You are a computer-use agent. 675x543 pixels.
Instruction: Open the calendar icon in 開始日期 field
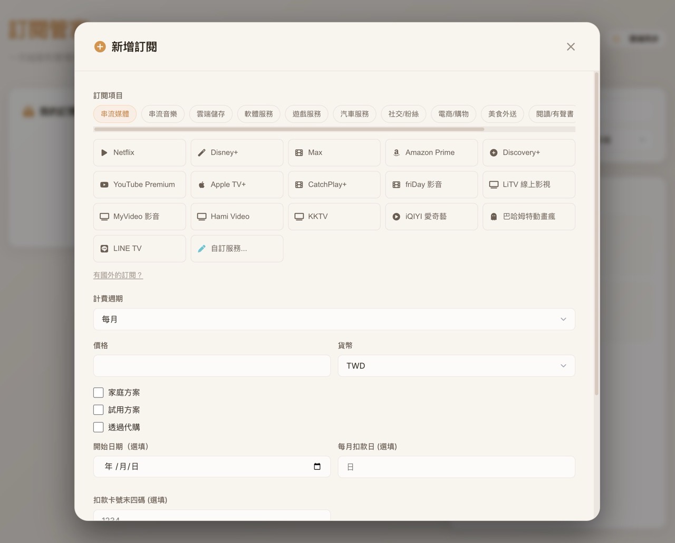(317, 467)
